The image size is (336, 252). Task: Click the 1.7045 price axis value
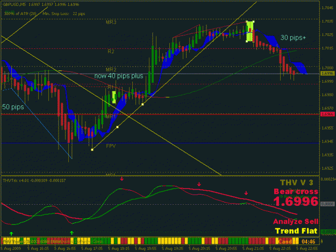pos(327,8)
